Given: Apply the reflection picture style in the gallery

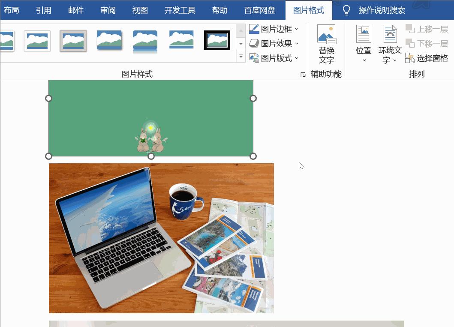Looking at the screenshot, I should click(x=145, y=41).
